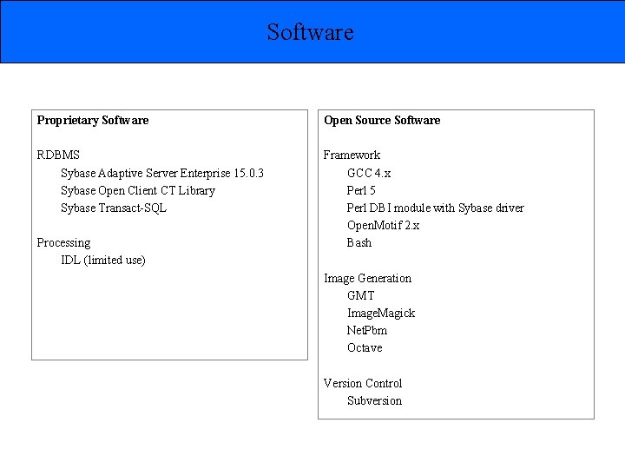Click the GCC 4.x entry

coord(369,173)
